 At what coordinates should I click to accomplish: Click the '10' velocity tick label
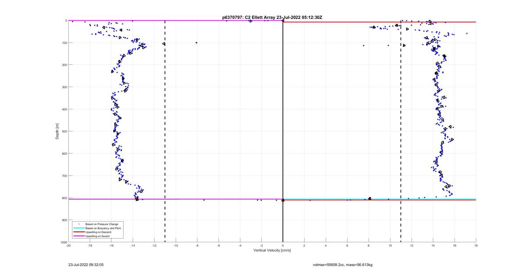click(391, 245)
